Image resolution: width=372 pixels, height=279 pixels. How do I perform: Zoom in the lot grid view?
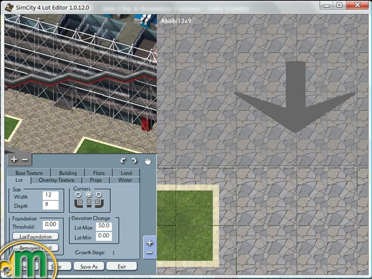coord(149,242)
